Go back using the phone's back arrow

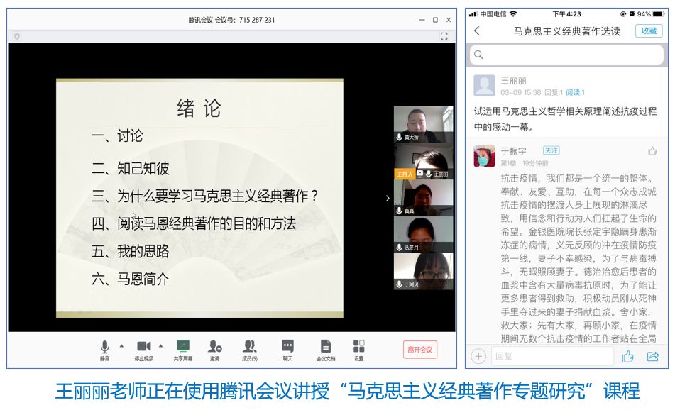pos(477,31)
